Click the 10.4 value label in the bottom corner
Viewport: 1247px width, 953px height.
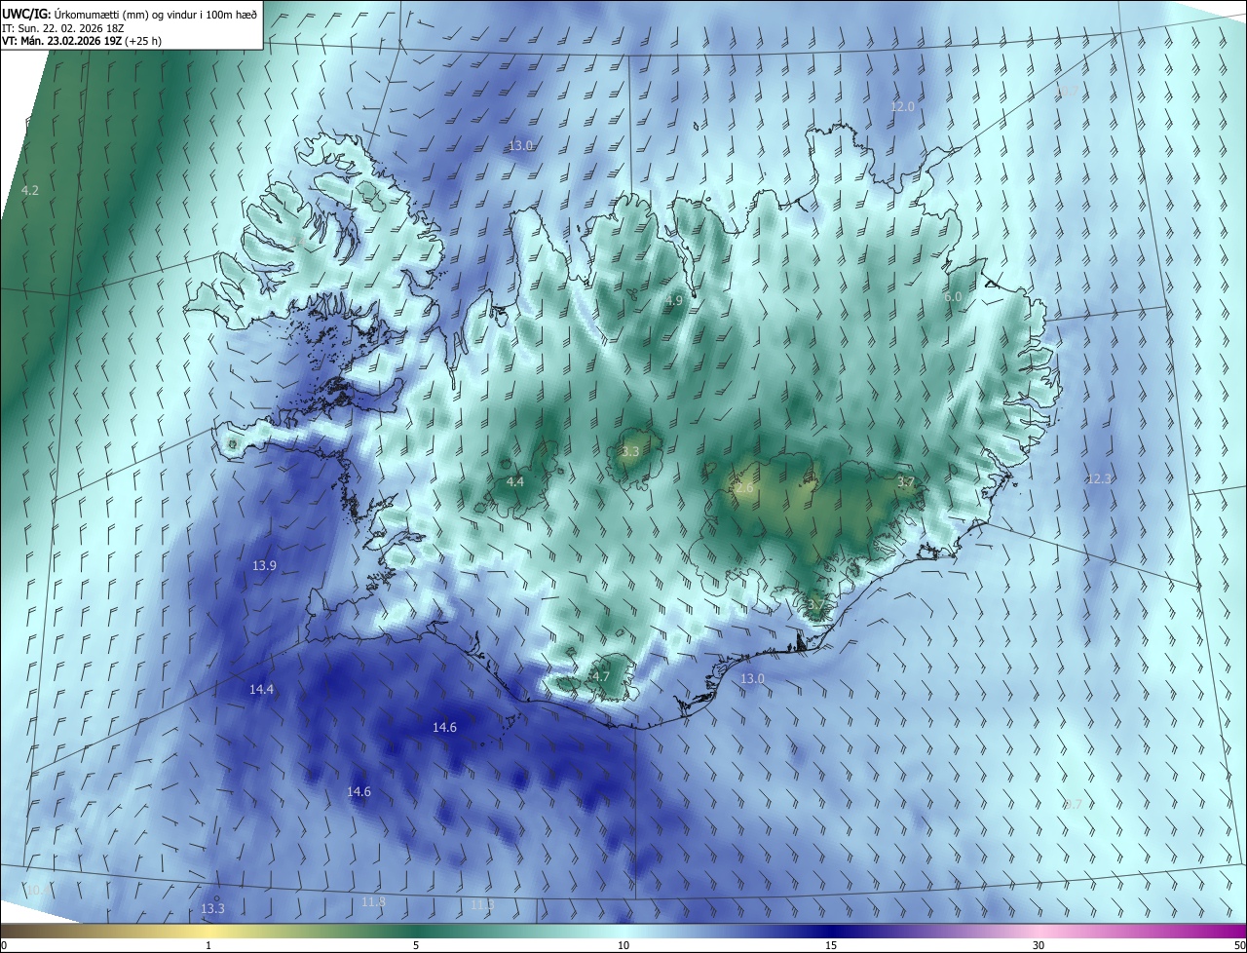pos(37,890)
